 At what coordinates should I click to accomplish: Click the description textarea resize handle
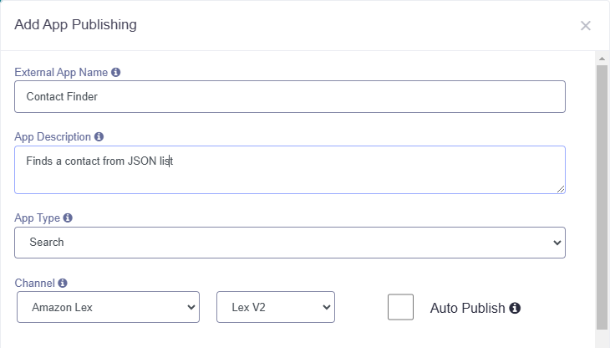(x=560, y=189)
